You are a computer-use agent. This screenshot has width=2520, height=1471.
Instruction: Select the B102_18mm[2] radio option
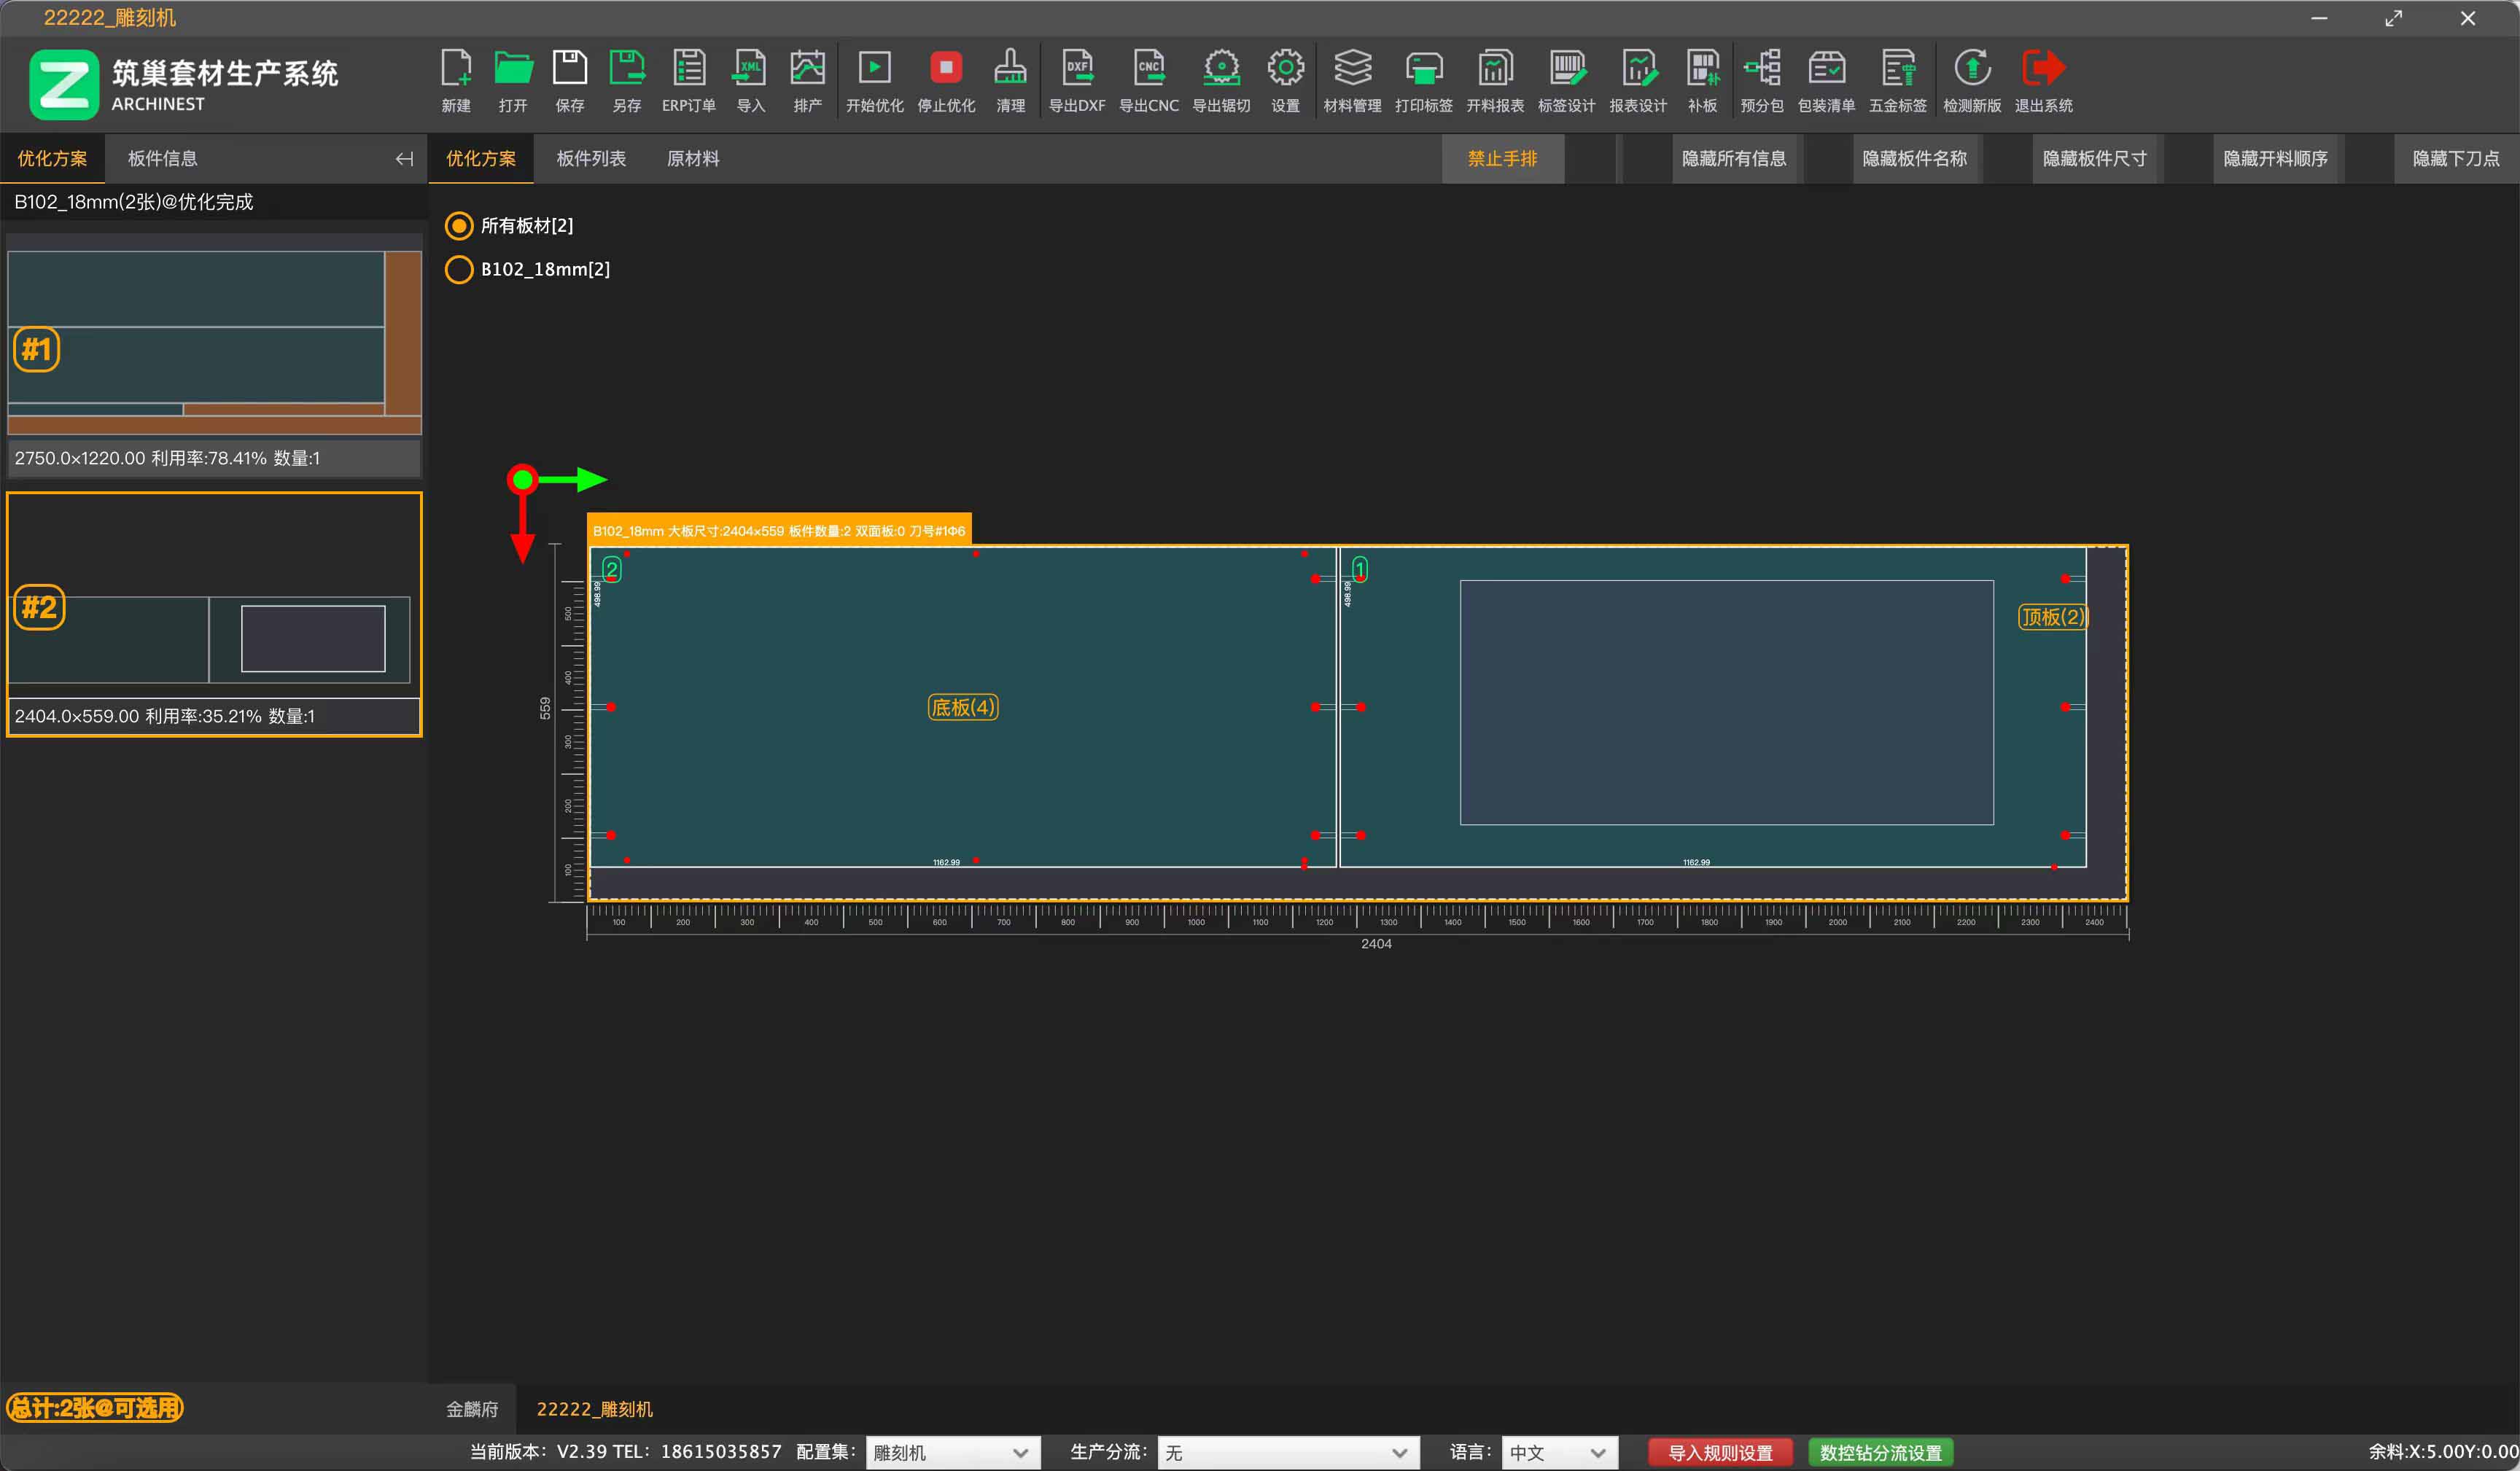click(x=459, y=270)
